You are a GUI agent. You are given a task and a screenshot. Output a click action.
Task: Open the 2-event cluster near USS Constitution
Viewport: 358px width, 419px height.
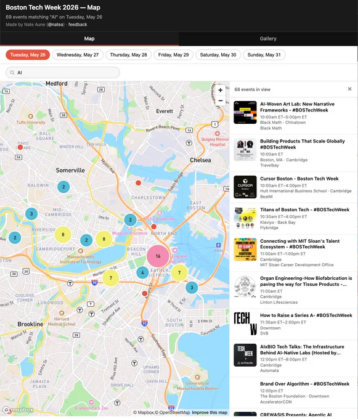click(x=131, y=220)
